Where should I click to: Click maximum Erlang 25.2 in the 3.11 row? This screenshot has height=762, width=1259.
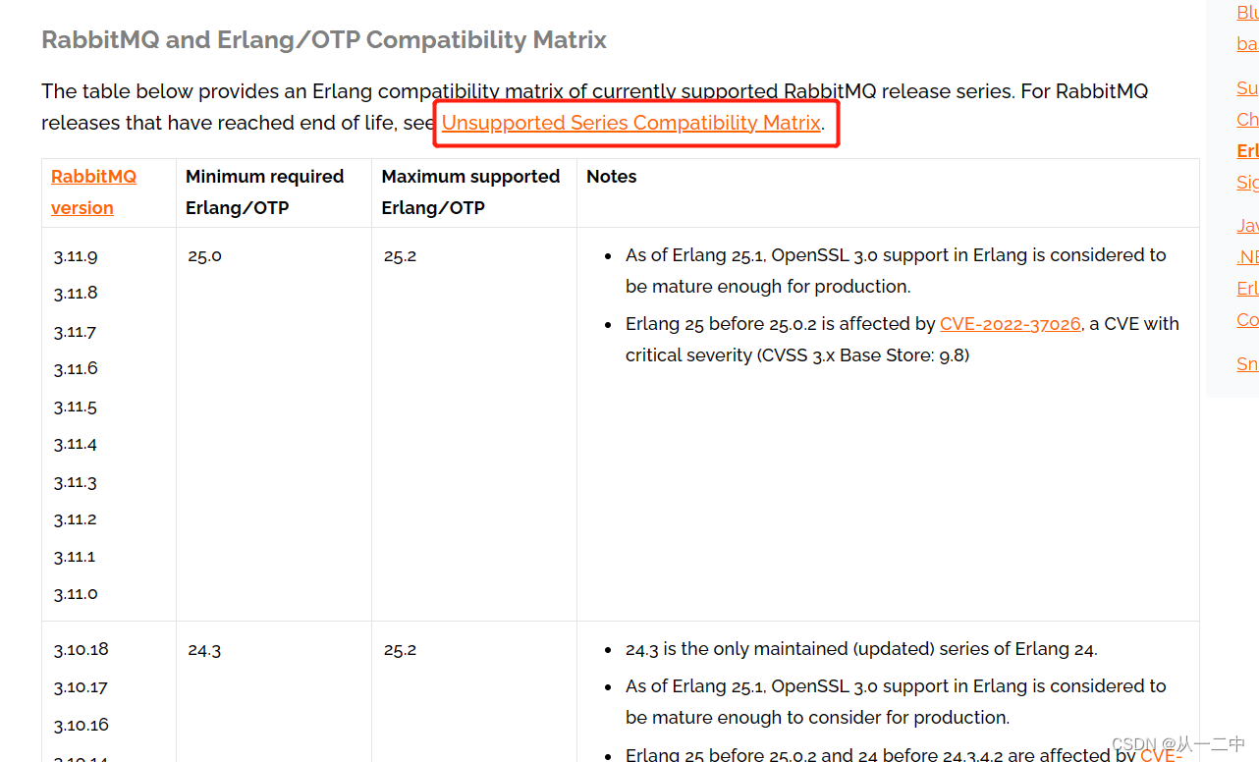click(x=400, y=256)
